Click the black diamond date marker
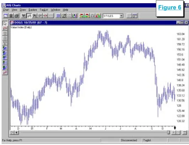 175,128
